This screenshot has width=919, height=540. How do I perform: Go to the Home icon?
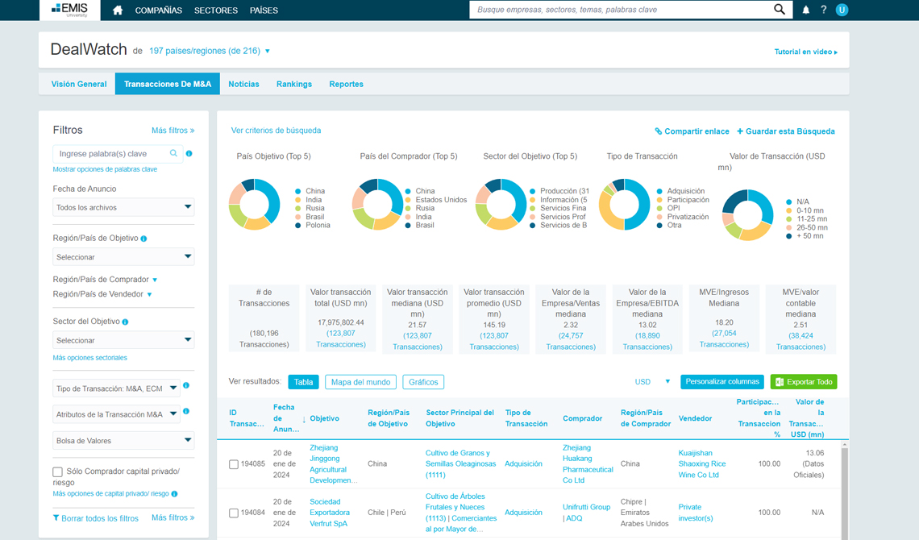coord(117,10)
